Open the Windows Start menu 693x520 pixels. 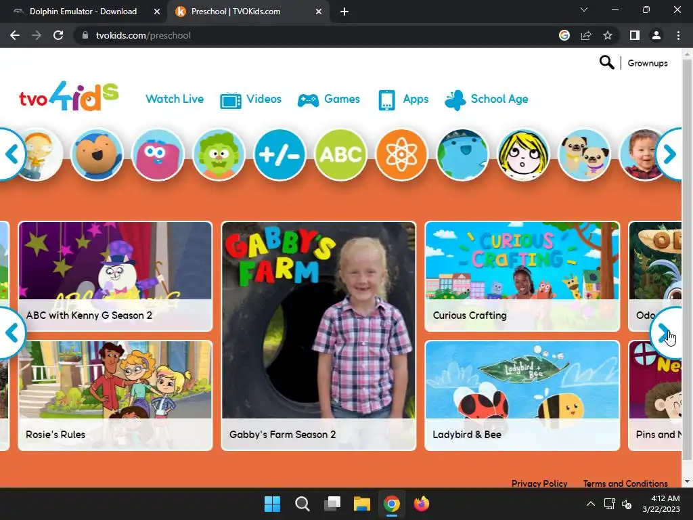[x=272, y=504]
